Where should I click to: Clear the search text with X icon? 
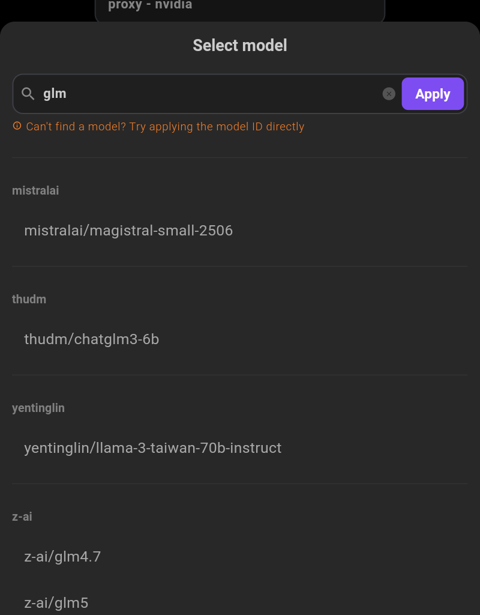389,94
